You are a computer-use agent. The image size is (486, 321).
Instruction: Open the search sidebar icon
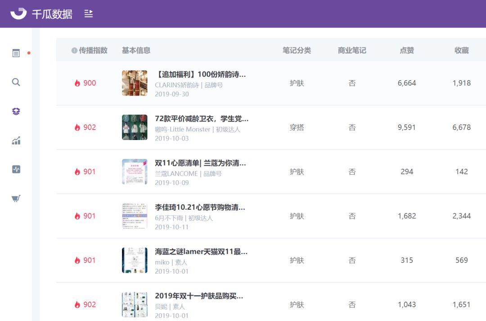click(x=16, y=82)
